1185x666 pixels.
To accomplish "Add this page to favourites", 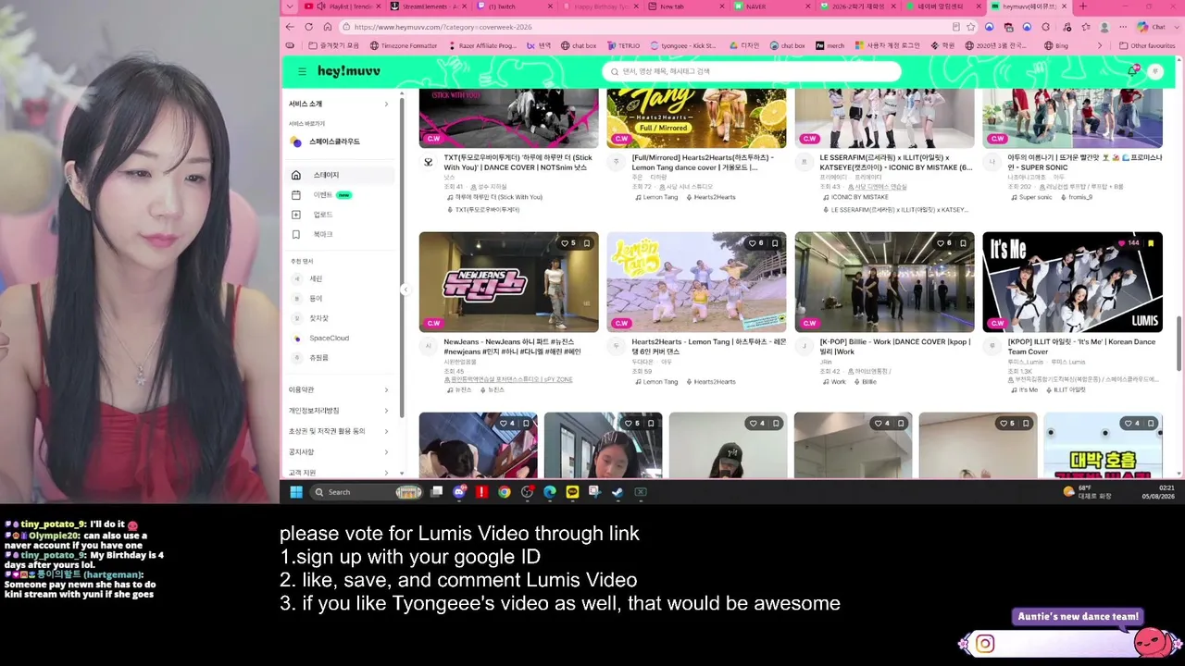I will pos(971,27).
